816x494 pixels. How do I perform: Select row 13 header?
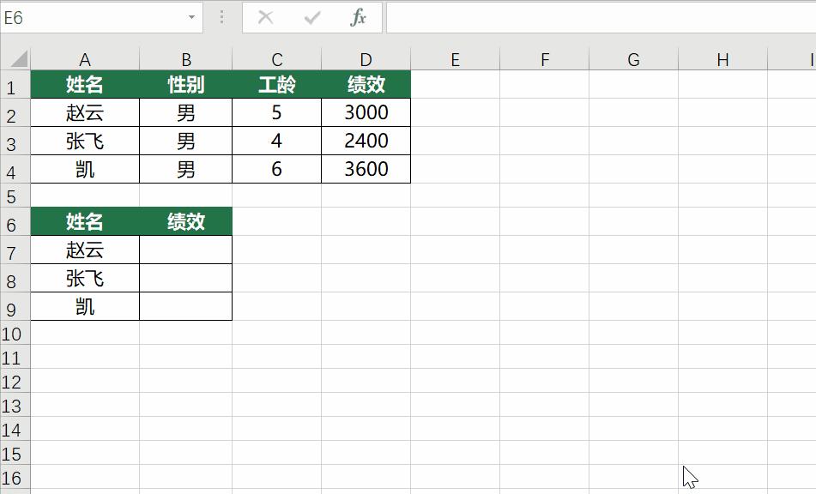click(15, 404)
